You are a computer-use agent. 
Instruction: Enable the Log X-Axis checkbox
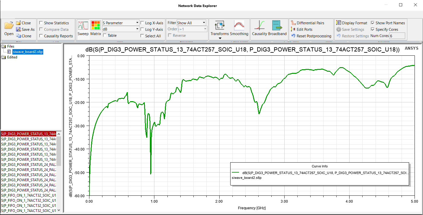[142, 23]
